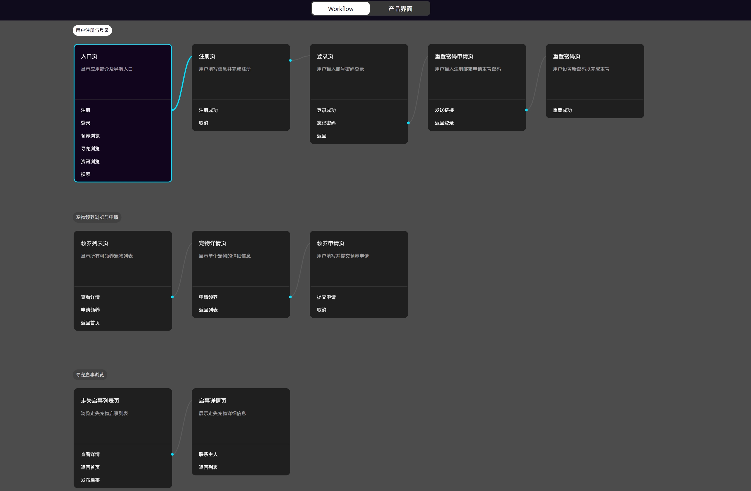Click the 入口页 node title
751x491 pixels.
pos(89,56)
